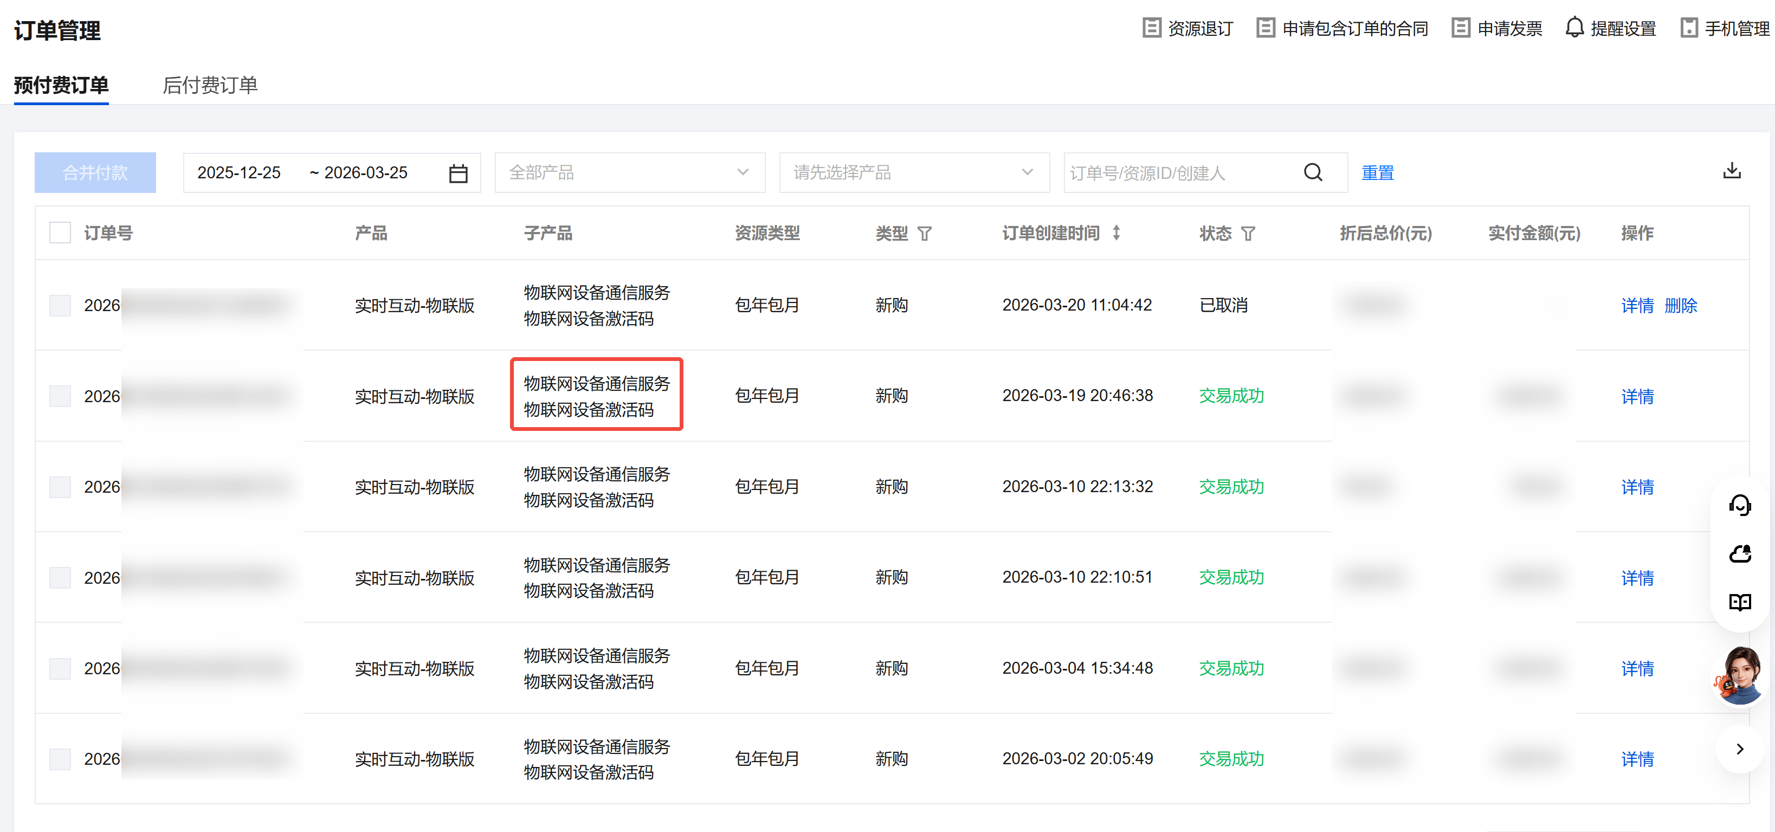Click the 提醒设置 bell icon
Image resolution: width=1775 pixels, height=832 pixels.
(x=1574, y=28)
